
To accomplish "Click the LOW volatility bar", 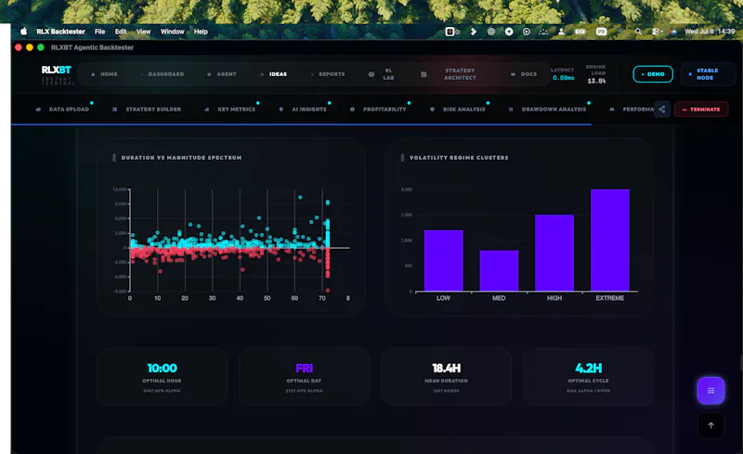I will [443, 261].
